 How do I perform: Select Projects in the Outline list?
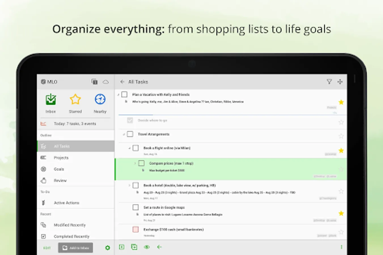pyautogui.click(x=61, y=158)
